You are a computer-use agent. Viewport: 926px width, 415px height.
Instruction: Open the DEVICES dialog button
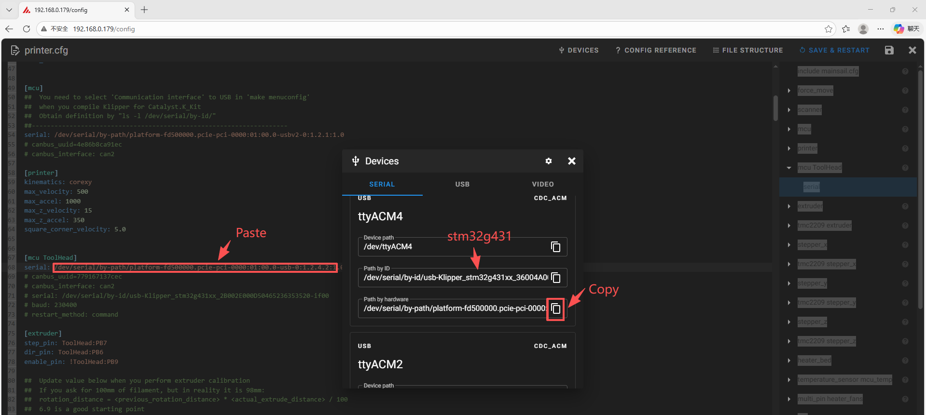[x=579, y=50]
